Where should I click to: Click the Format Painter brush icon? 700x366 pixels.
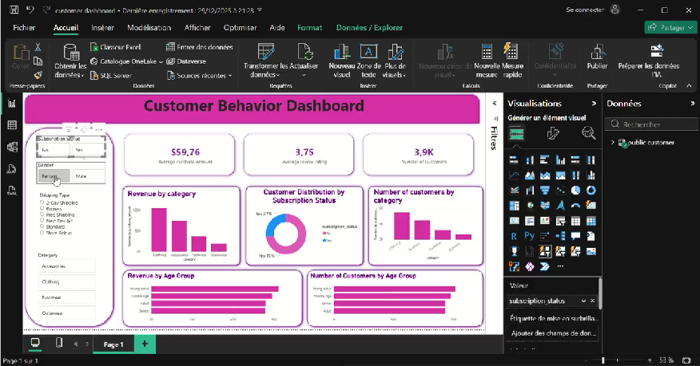pyautogui.click(x=38, y=75)
